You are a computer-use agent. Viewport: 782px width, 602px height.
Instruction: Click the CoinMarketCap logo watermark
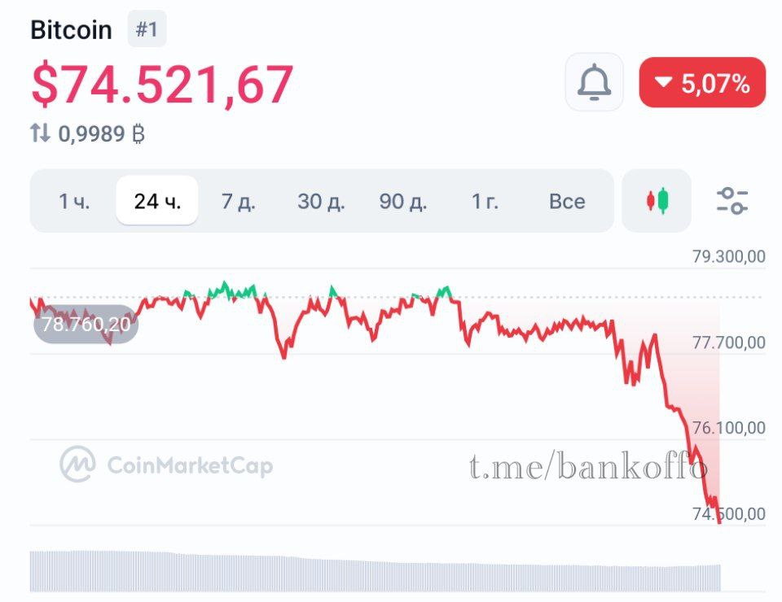[166, 465]
